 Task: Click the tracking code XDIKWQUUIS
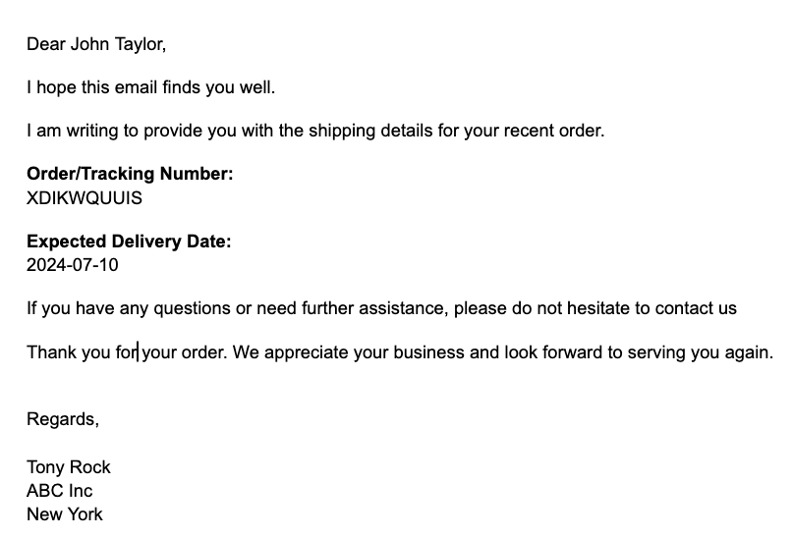85,198
